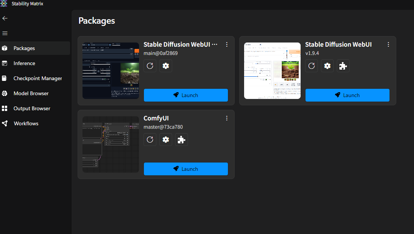The width and height of the screenshot is (414, 234).
Task: Click the Checkpoint Manager icon
Action: (x=5, y=78)
